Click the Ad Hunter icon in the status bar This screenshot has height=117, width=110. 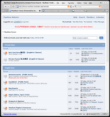[87, 114]
